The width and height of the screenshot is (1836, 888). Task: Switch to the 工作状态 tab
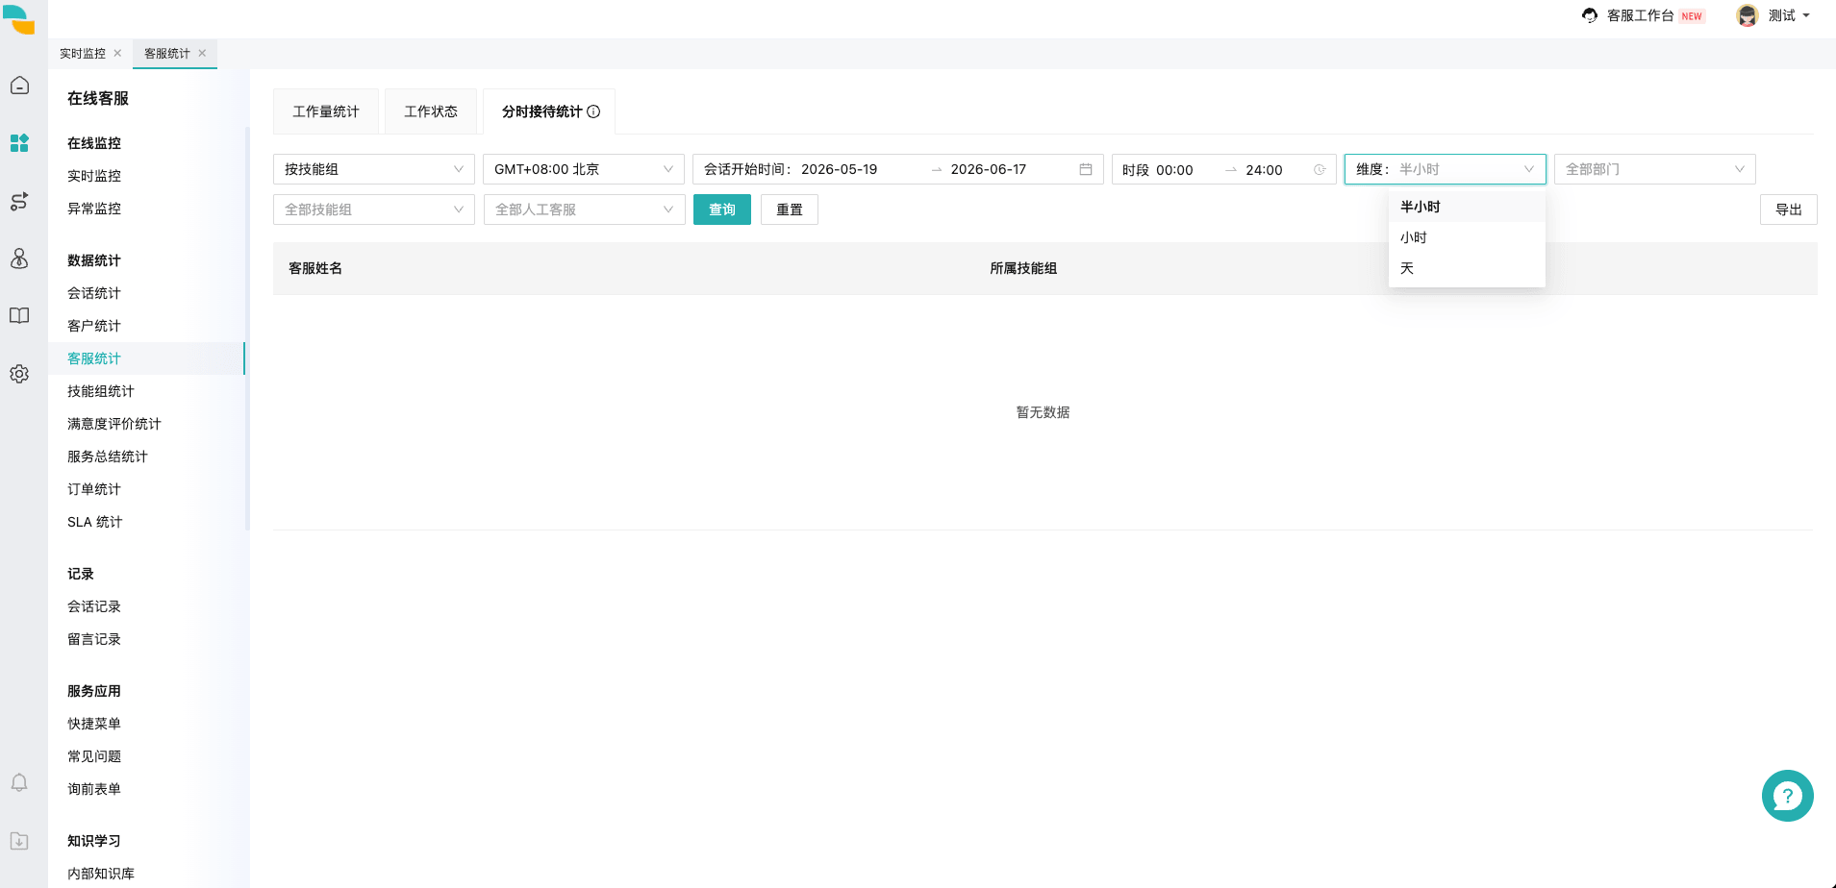pos(431,111)
